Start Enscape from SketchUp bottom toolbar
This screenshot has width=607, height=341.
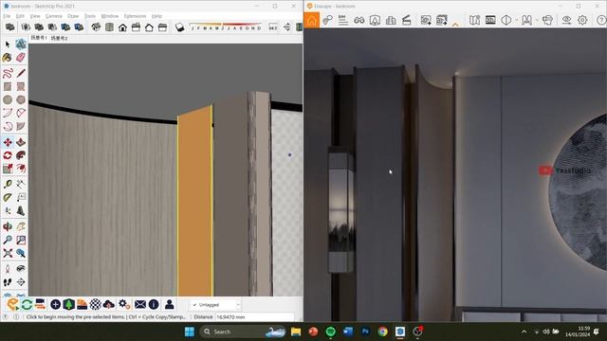[12, 304]
